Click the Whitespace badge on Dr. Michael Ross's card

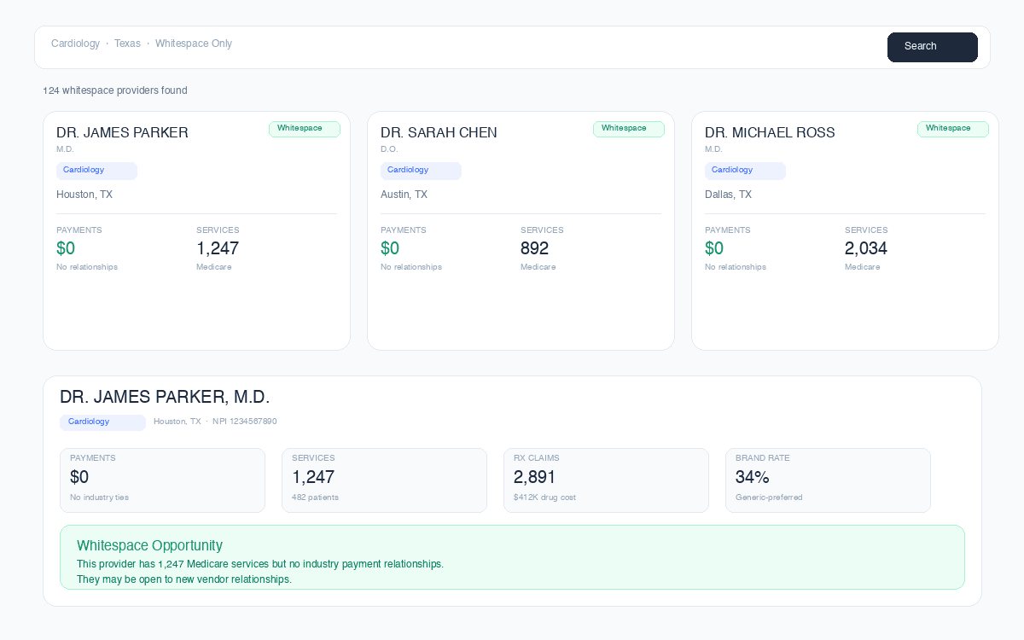click(953, 129)
